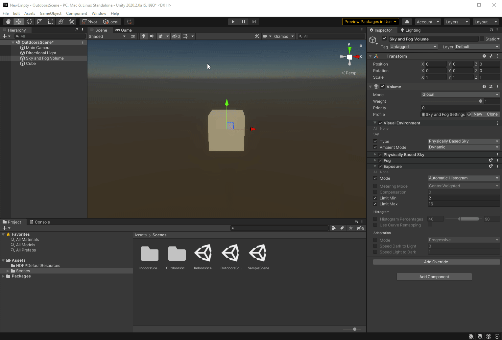Open the GameObject menu
Image resolution: width=502 pixels, height=340 pixels.
click(51, 13)
